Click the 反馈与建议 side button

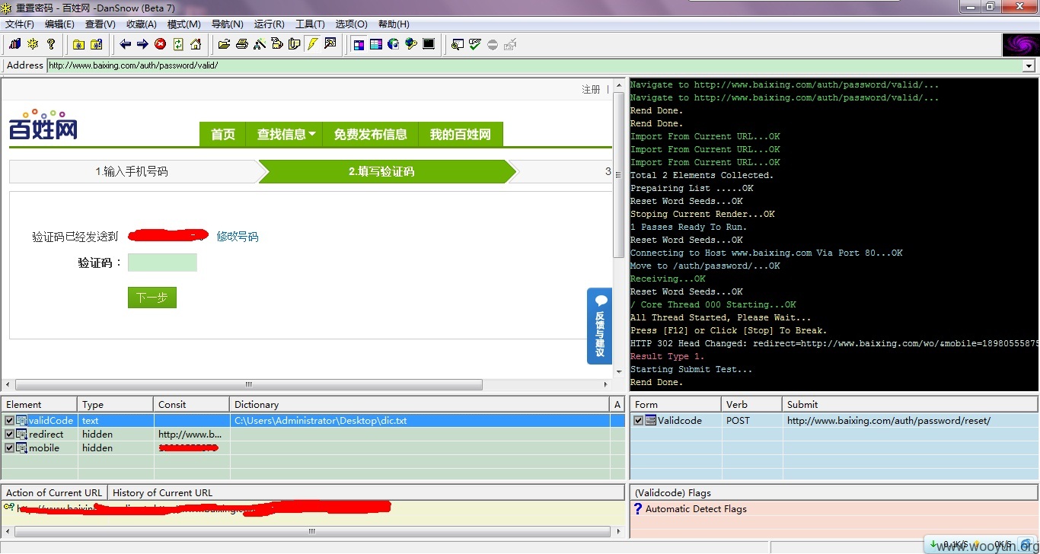[x=600, y=326]
